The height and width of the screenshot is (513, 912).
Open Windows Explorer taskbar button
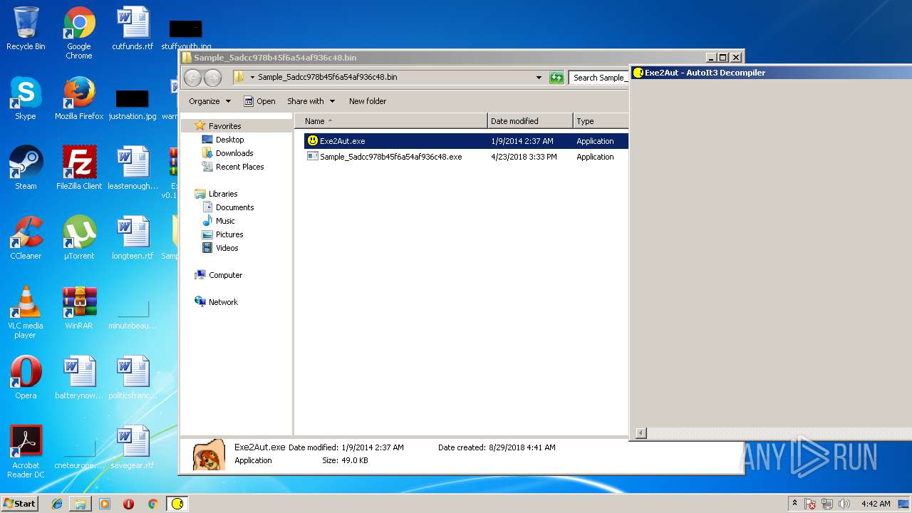click(81, 504)
